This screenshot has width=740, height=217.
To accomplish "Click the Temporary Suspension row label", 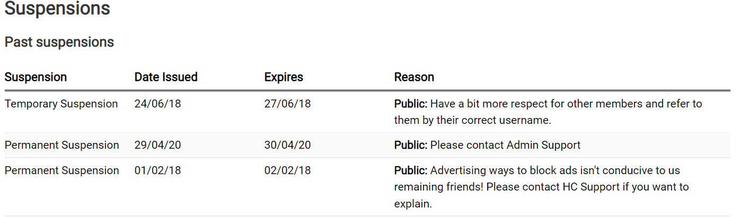I will click(61, 104).
